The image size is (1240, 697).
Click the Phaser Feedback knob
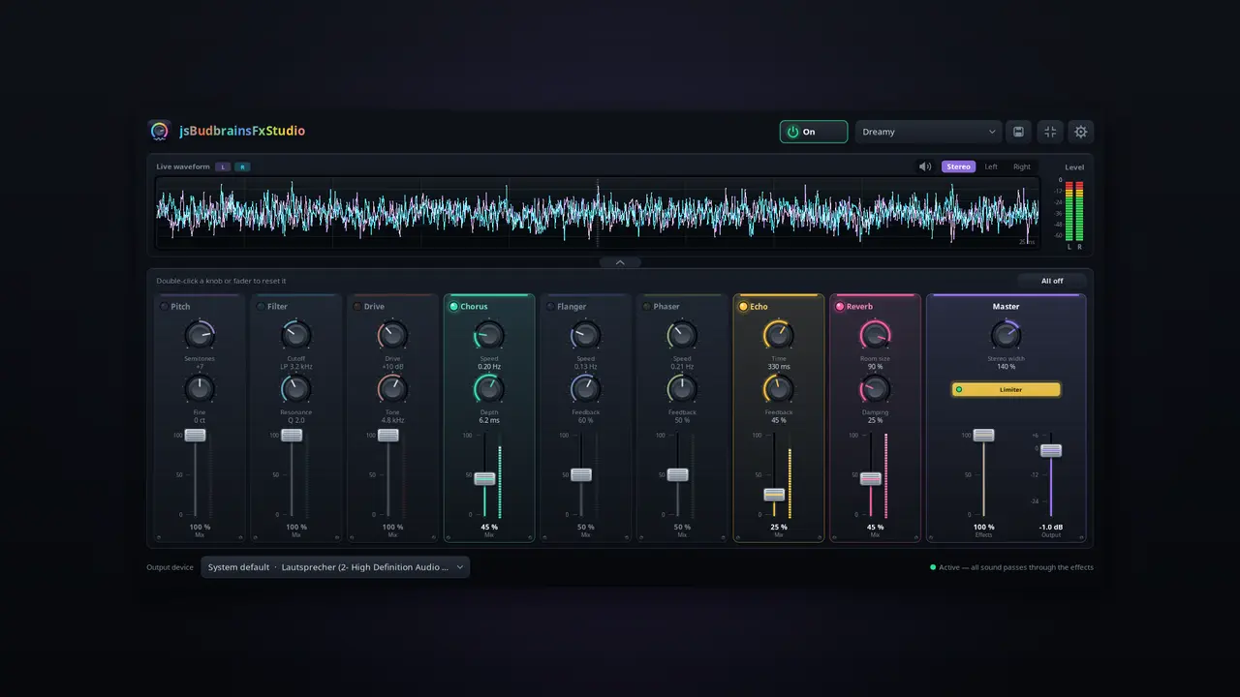(x=682, y=389)
